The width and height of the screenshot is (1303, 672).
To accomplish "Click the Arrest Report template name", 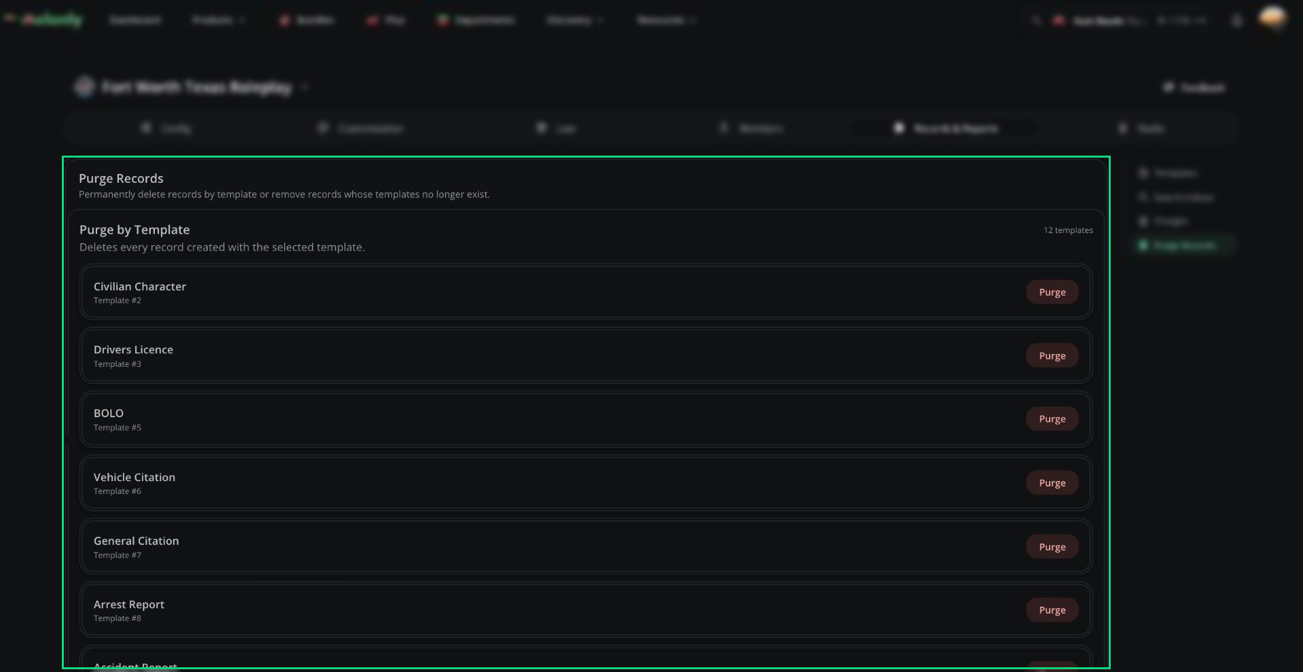I will [129, 604].
